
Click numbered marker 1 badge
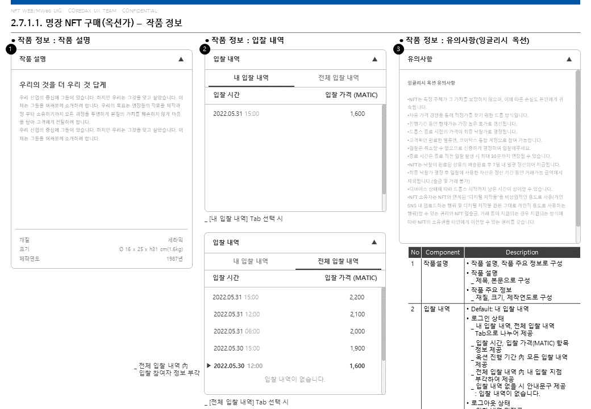pos(11,49)
